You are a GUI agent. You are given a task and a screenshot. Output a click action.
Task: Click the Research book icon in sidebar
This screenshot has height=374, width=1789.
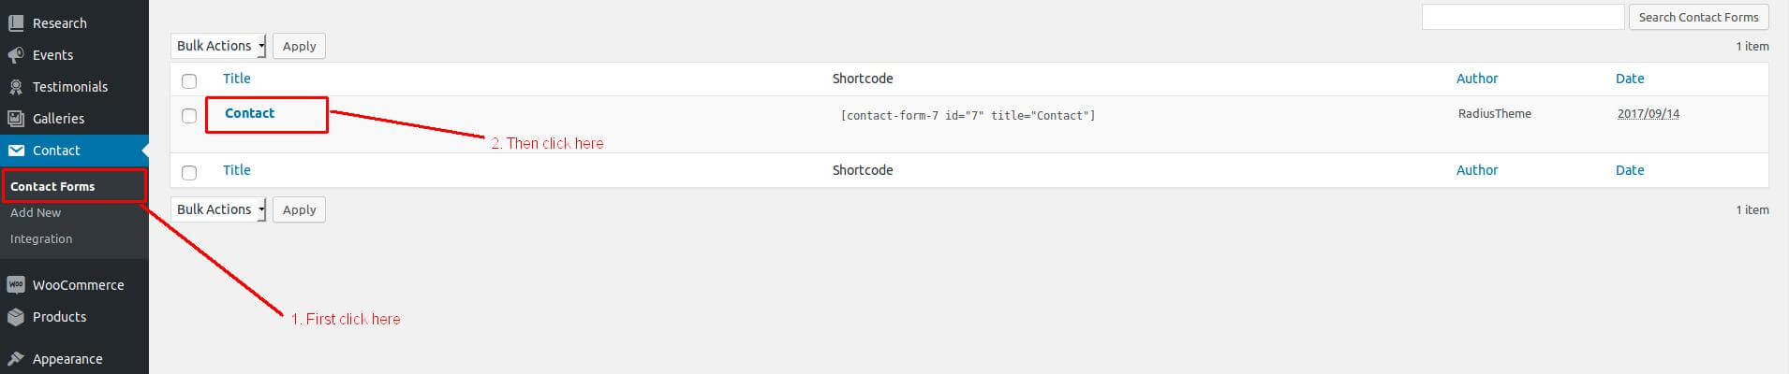pyautogui.click(x=16, y=22)
